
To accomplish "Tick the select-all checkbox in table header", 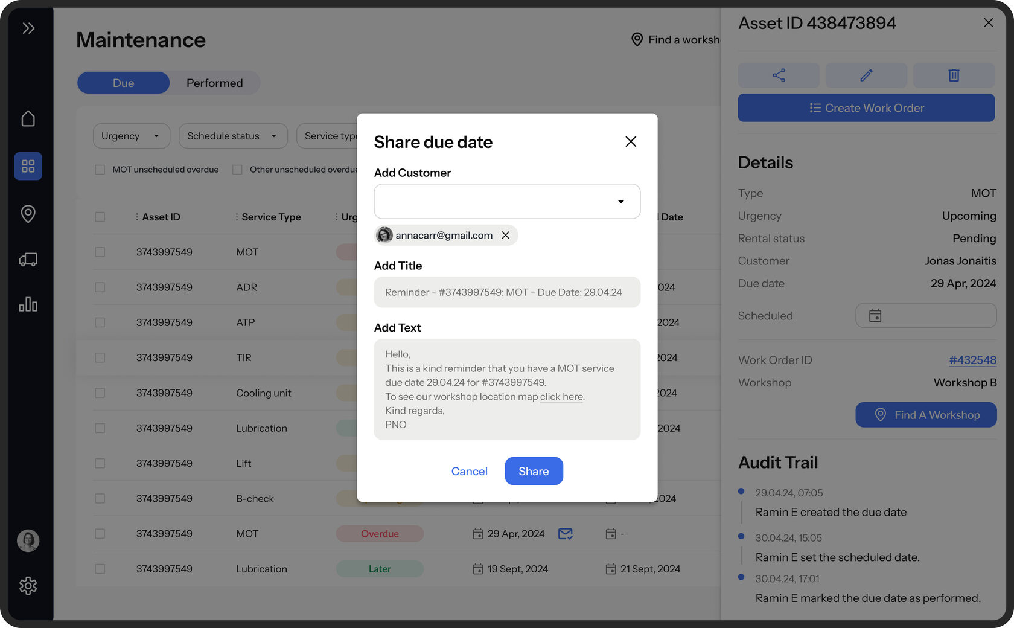I will pos(100,217).
